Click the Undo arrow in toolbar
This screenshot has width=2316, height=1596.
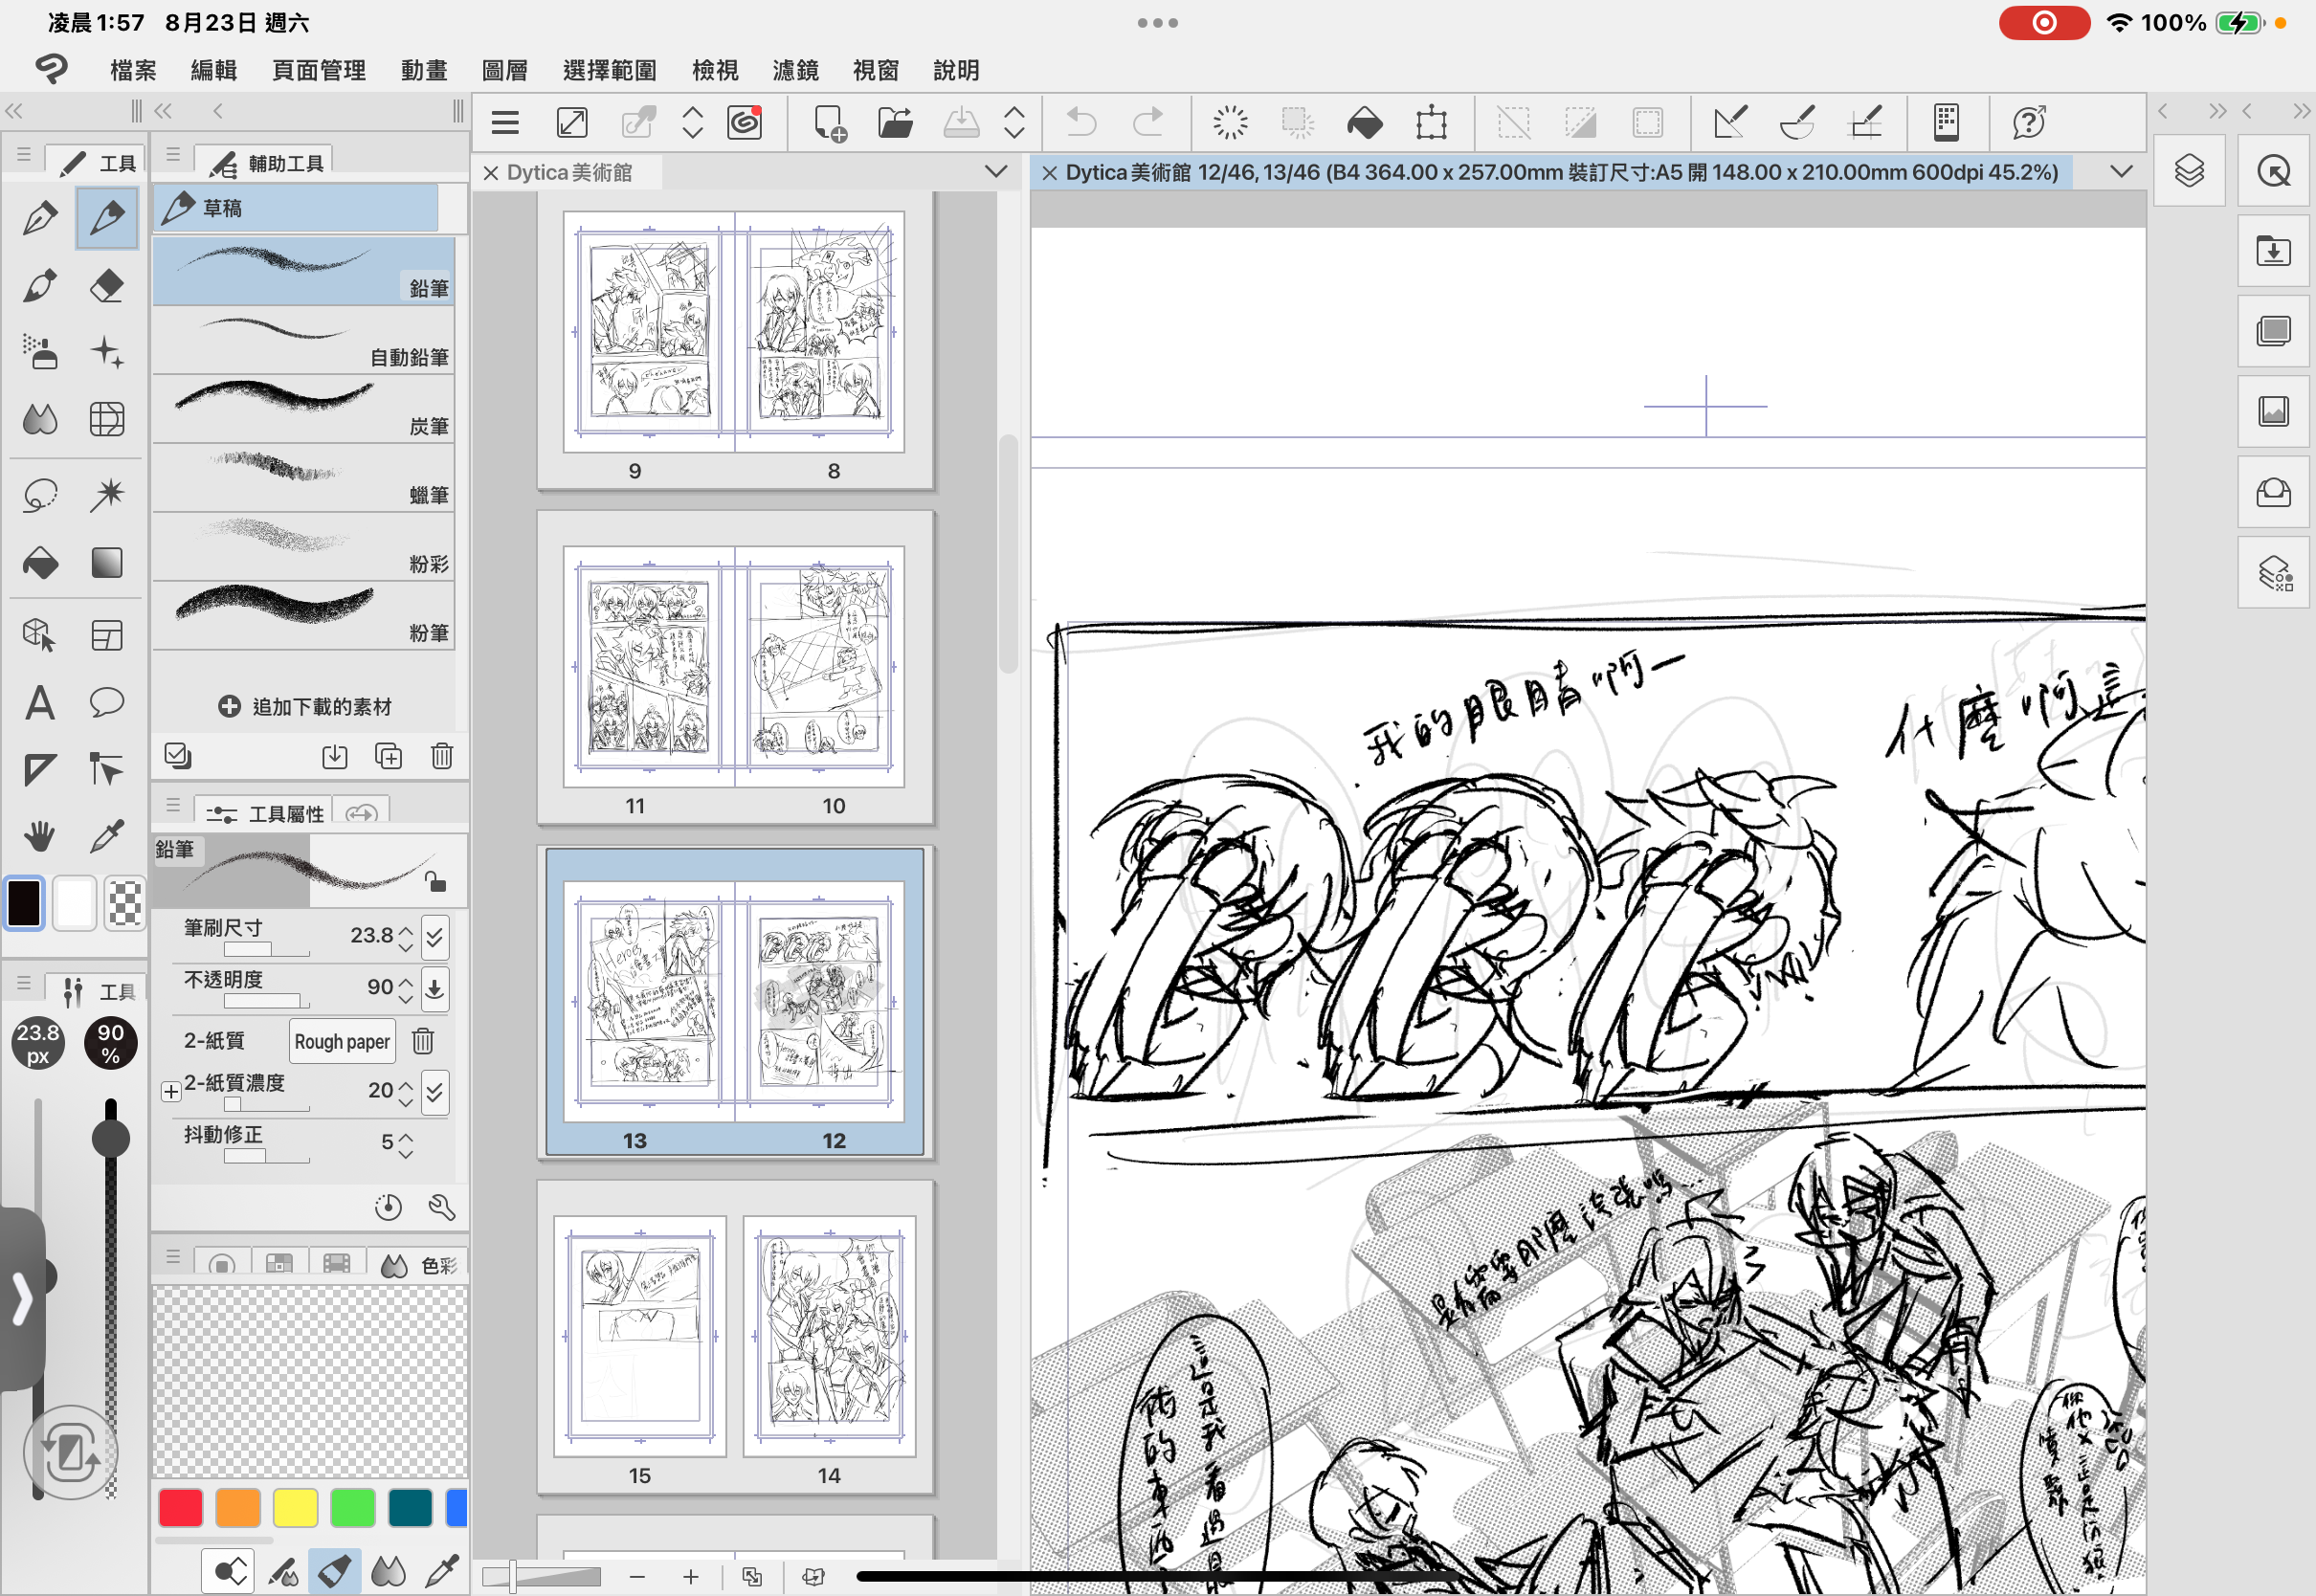(x=1081, y=123)
